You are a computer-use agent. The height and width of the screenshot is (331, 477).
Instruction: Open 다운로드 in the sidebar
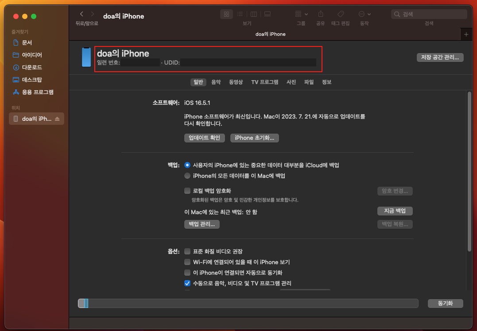27,67
